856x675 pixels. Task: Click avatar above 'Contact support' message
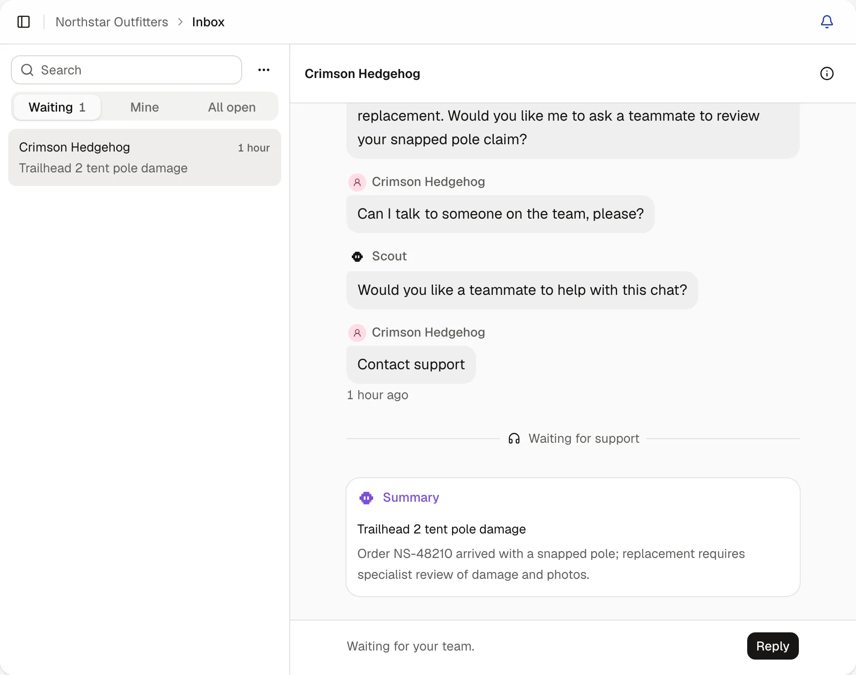pyautogui.click(x=357, y=333)
